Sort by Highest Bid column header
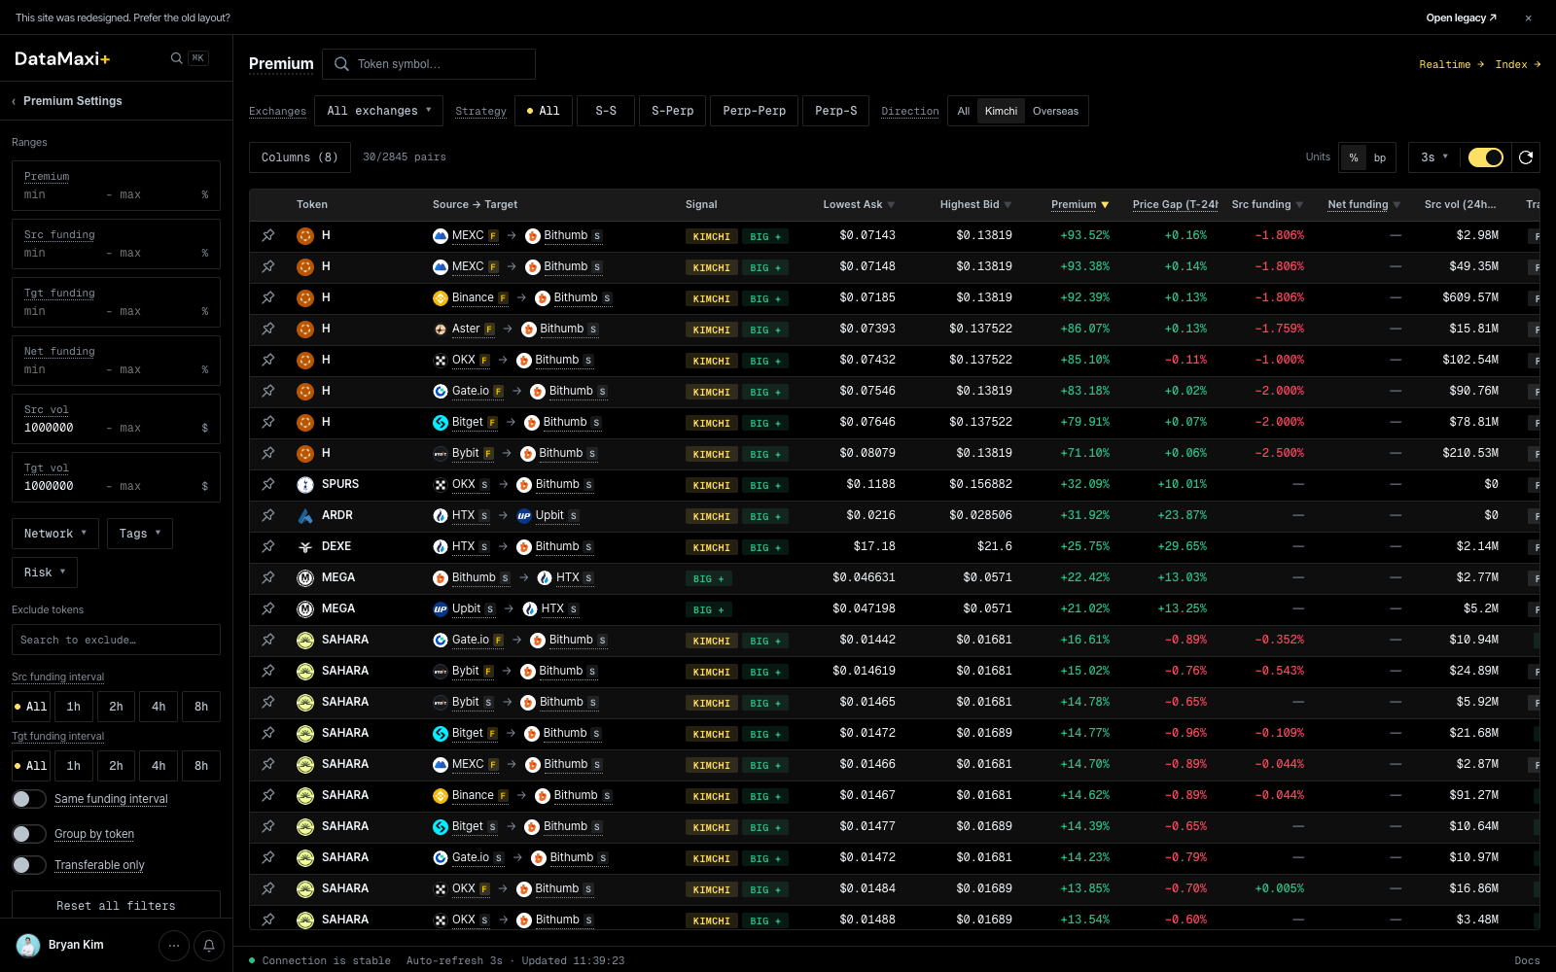The width and height of the screenshot is (1556, 972). (975, 204)
